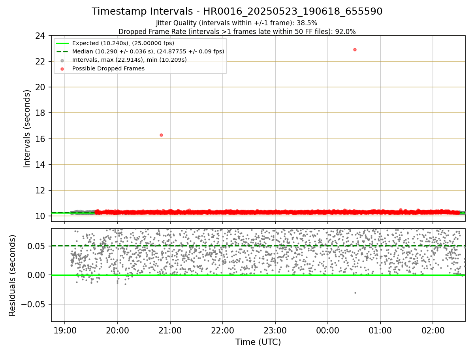Click the 'Dropped Frame Rate' 92.0% subtitle line
Viewport: 474px width, 356px height.
pos(237,32)
